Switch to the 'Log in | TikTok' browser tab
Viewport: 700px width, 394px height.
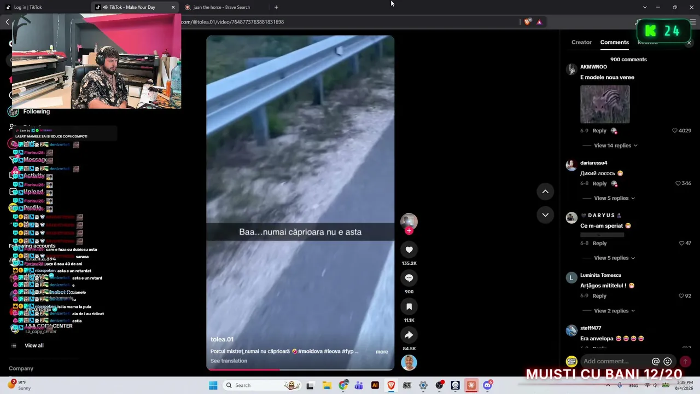45,7
